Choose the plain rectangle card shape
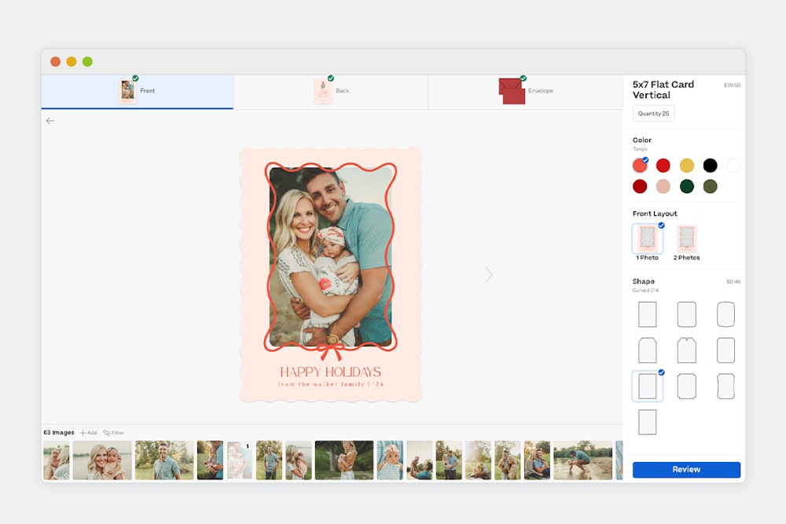 [647, 314]
